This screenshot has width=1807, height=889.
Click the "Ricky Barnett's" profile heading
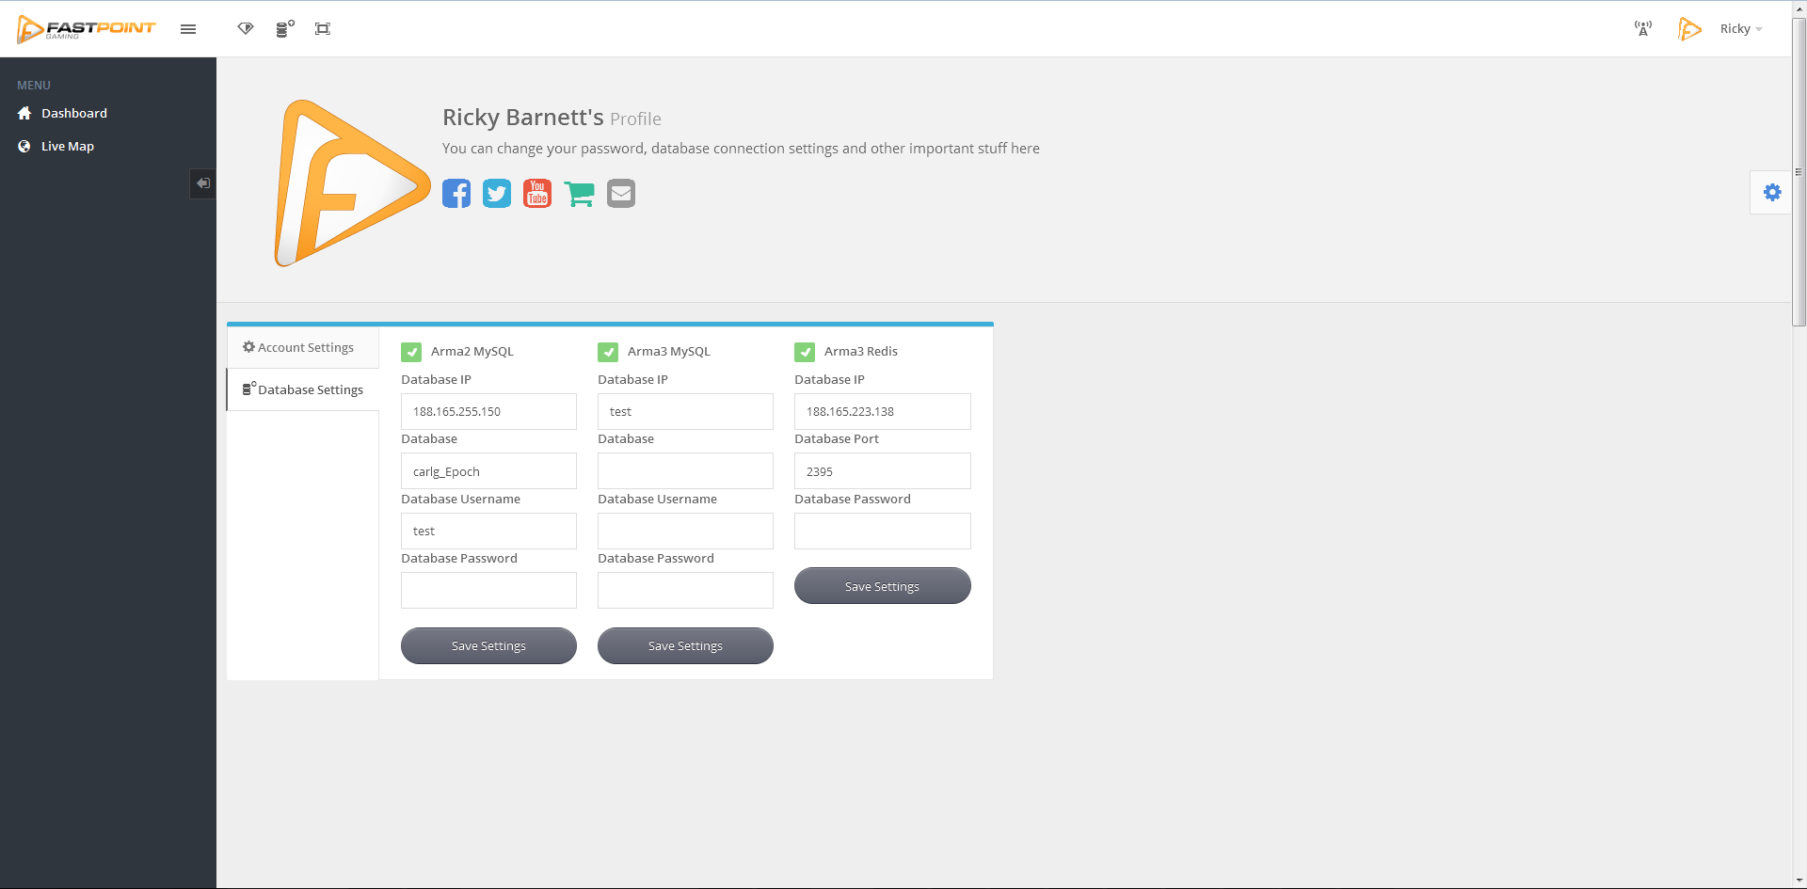tap(523, 118)
